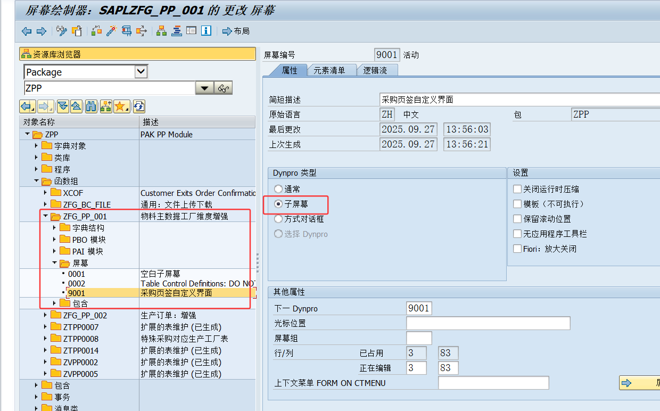Click the 布局 layout button
Screen dimensions: 660x411
236,31
